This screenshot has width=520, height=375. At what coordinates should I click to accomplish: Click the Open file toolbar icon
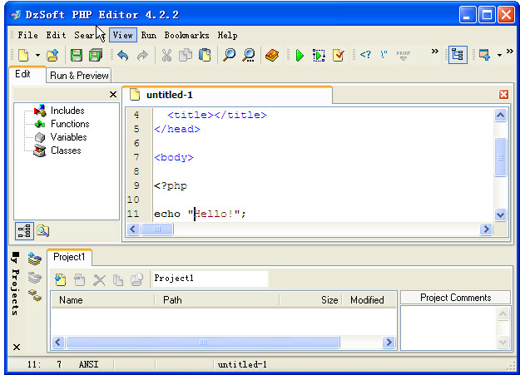tap(52, 56)
